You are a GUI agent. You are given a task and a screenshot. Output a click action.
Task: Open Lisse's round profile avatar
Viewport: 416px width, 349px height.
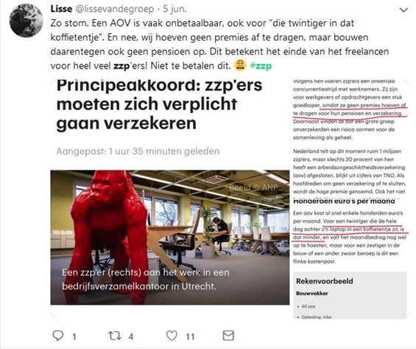pyautogui.click(x=26, y=21)
